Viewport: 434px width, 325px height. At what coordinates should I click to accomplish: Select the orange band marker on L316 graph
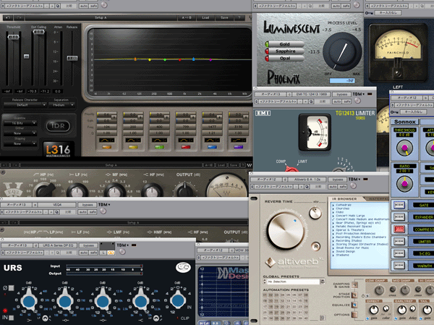[x=135, y=59]
